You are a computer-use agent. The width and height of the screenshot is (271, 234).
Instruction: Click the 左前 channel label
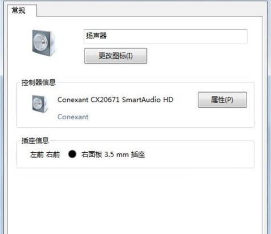click(x=37, y=154)
